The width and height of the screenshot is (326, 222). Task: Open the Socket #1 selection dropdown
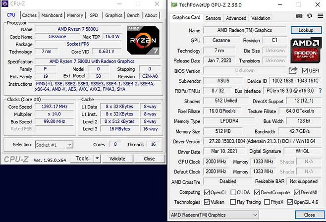[54, 145]
